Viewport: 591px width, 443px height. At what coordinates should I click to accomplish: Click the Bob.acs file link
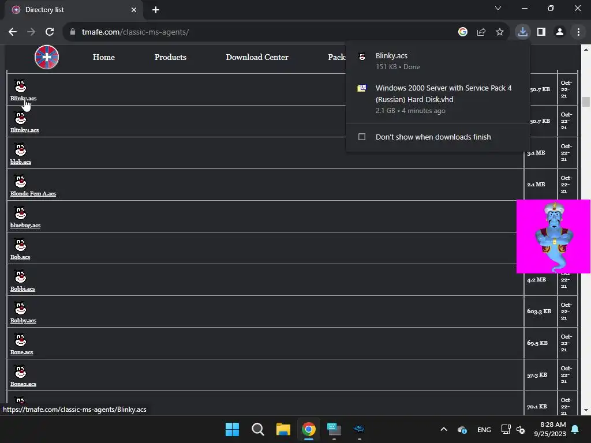[x=20, y=257]
